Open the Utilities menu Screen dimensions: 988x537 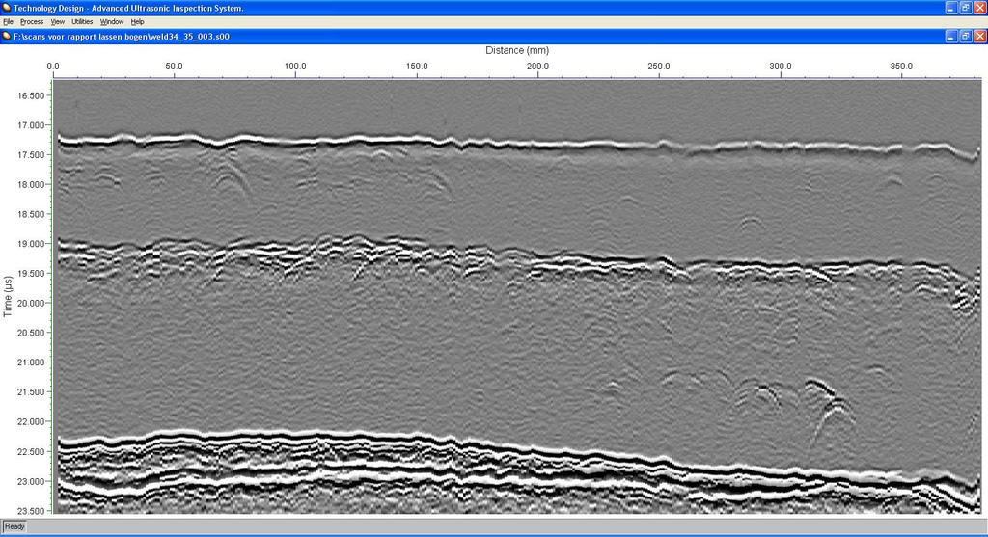coord(82,21)
